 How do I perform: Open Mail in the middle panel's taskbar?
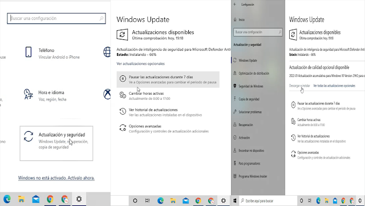[185, 201]
